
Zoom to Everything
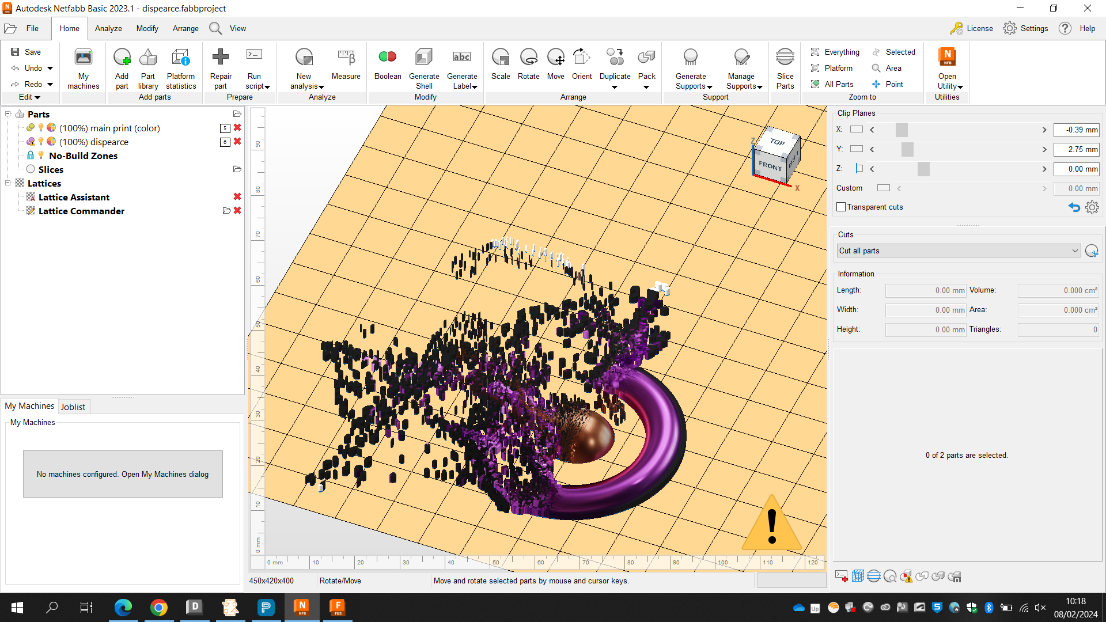pyautogui.click(x=835, y=52)
